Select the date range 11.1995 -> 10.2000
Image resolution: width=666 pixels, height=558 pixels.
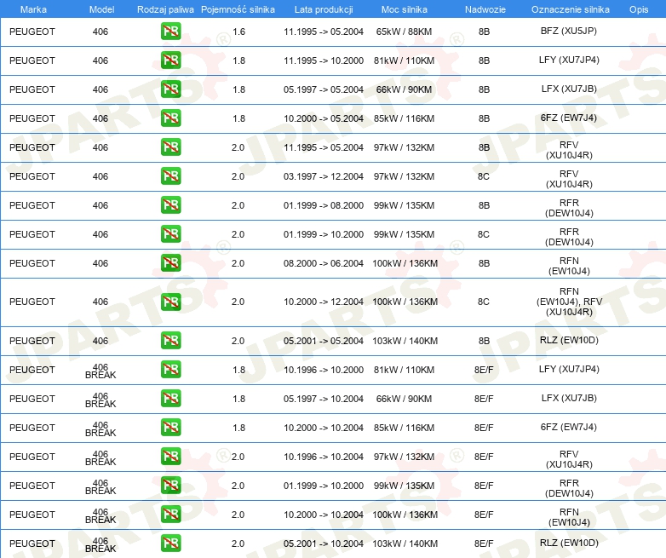tap(324, 60)
